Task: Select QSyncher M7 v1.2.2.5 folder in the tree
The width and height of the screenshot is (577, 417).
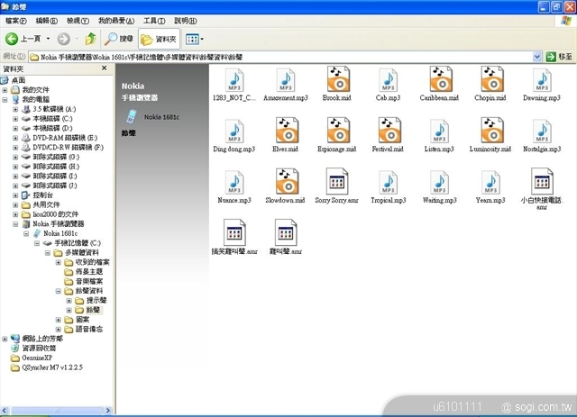Action: (x=52, y=367)
